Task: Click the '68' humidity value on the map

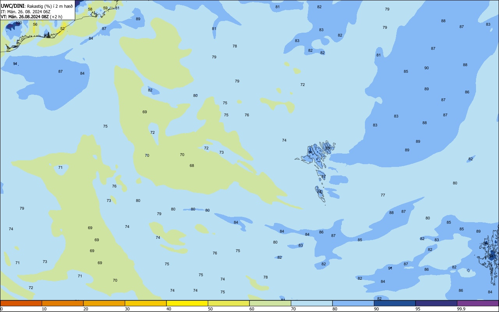Action: point(192,166)
